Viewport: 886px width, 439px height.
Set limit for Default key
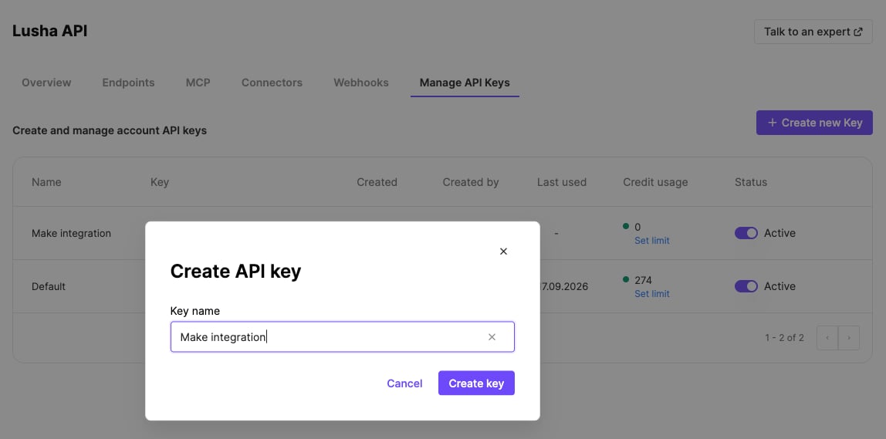coord(651,294)
